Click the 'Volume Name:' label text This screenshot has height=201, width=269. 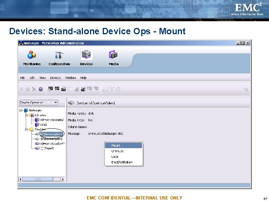[x=77, y=127]
